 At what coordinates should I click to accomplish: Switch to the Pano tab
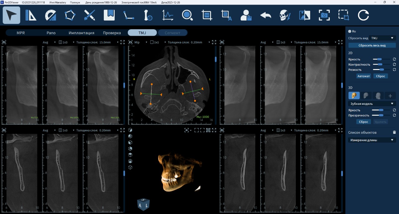pos(51,33)
